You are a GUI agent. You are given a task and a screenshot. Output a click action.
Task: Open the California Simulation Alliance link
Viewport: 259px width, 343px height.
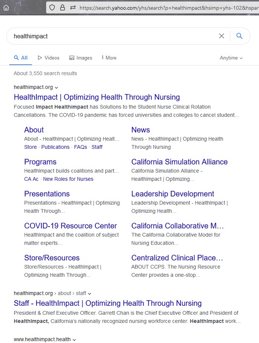[179, 162]
